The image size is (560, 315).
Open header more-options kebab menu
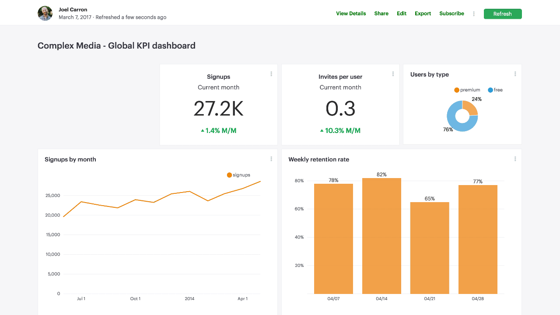tap(474, 14)
